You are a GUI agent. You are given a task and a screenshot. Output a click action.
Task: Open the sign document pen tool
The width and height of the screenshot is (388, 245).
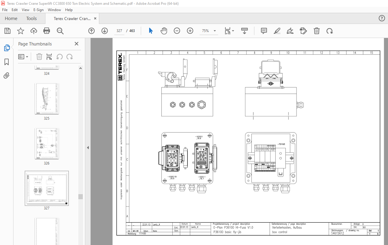pos(290,31)
